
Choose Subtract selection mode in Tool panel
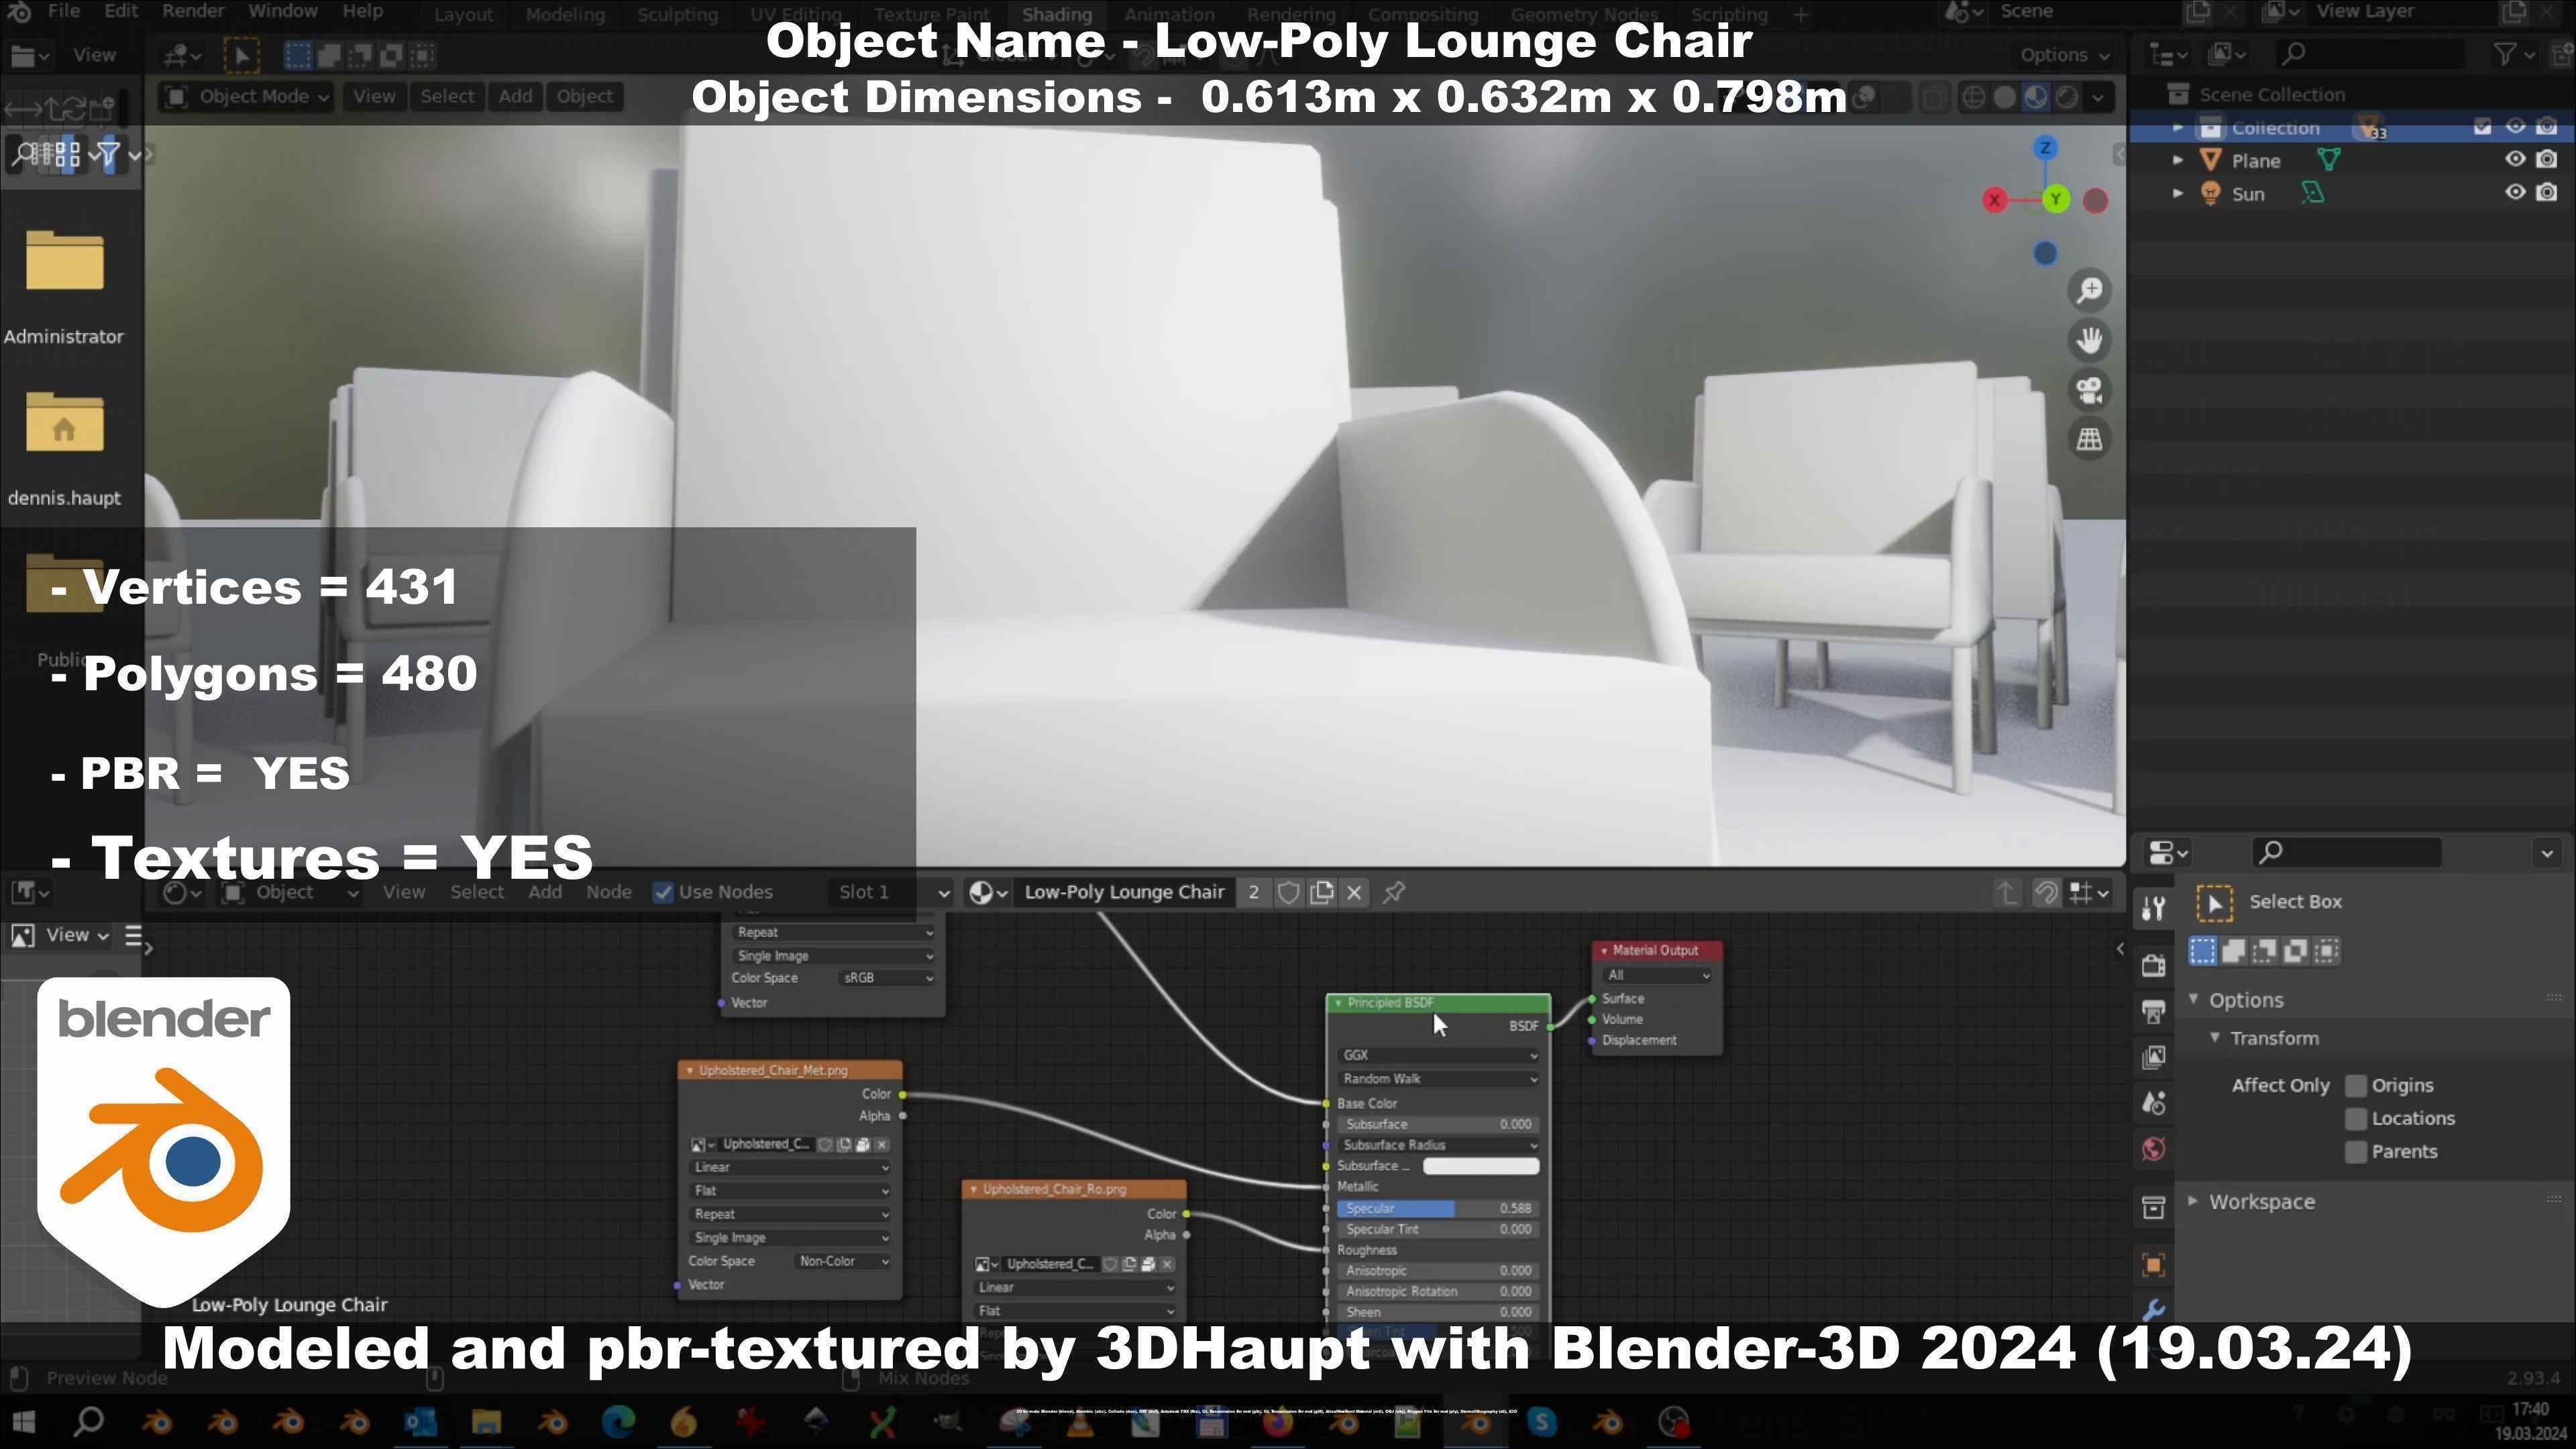pos(2264,951)
